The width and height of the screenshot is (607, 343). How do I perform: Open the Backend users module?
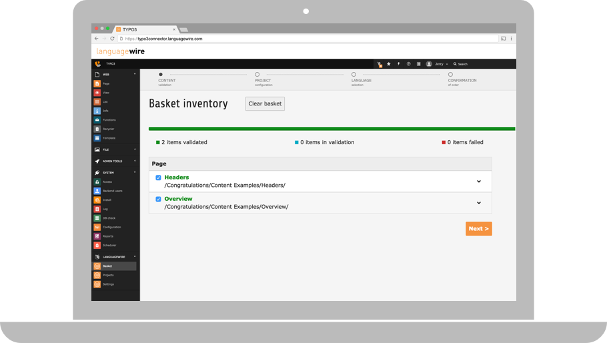point(112,191)
